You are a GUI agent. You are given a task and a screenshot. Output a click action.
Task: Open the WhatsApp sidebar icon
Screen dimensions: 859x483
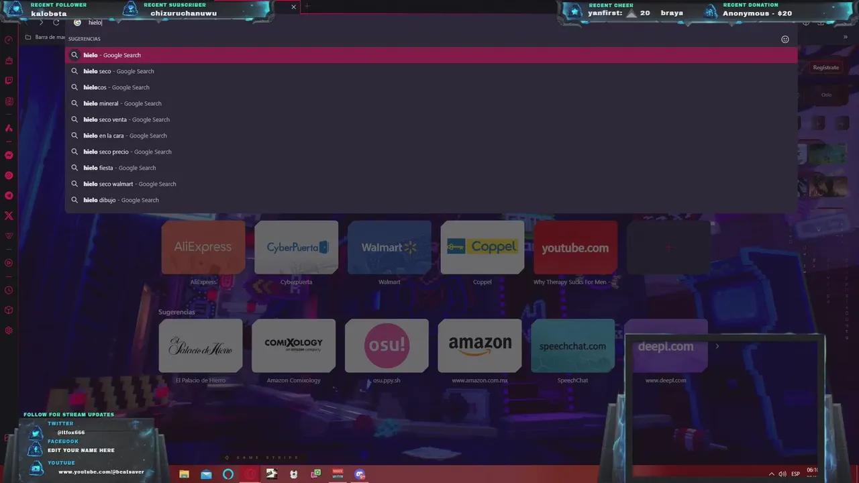coord(9,175)
